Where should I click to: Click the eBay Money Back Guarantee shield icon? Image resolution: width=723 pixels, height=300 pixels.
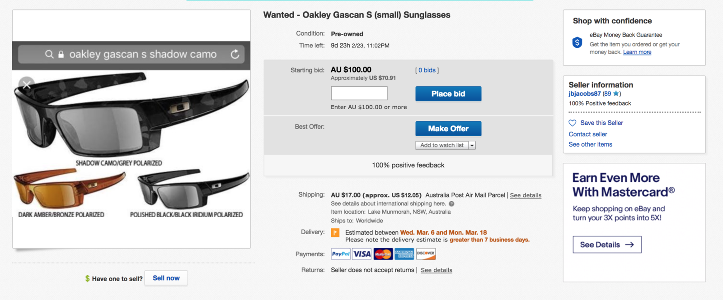tap(577, 43)
